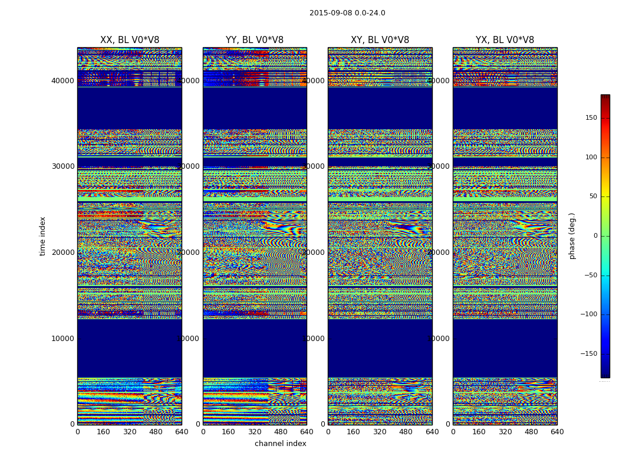
Task: Click the 320 channel tick under XY panel
Action: click(x=380, y=432)
